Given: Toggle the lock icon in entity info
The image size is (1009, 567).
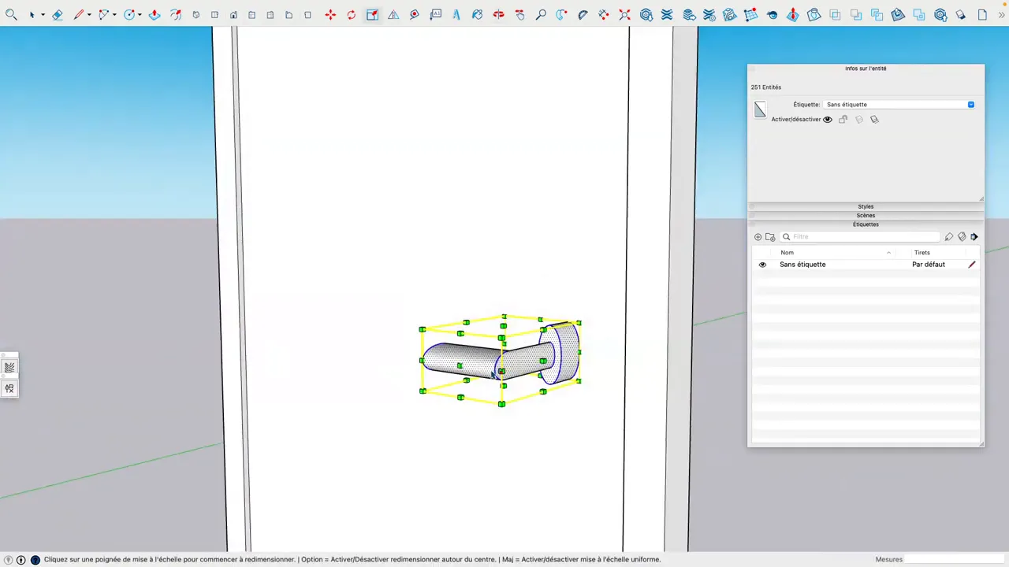Looking at the screenshot, I should [843, 119].
